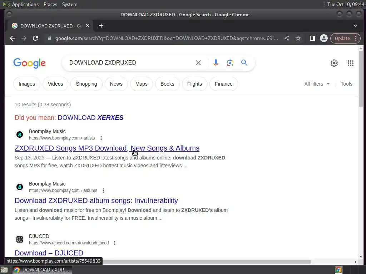Click the clock in top panel

coord(346,4)
